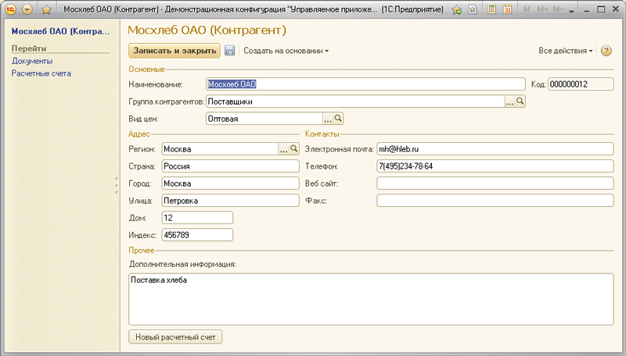Go to Документы in navigation panel

[32, 61]
